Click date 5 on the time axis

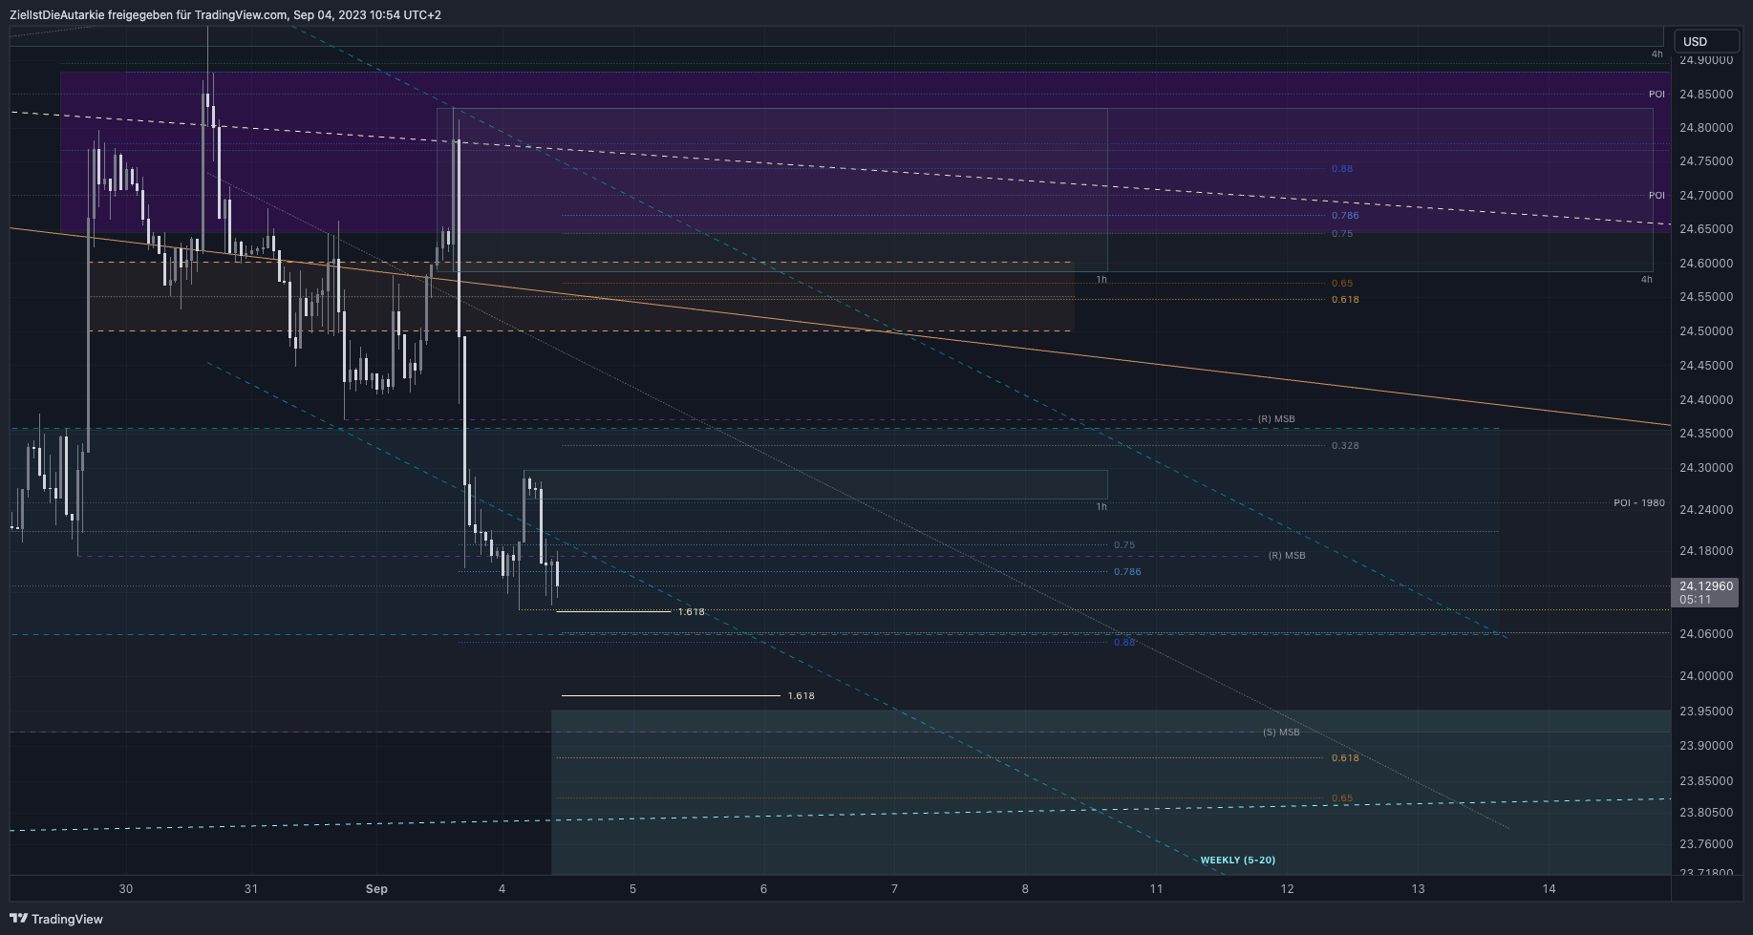click(x=632, y=889)
